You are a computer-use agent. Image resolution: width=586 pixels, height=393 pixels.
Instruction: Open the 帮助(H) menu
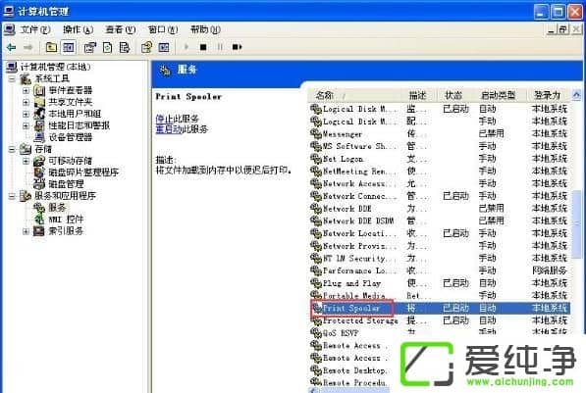(x=205, y=29)
